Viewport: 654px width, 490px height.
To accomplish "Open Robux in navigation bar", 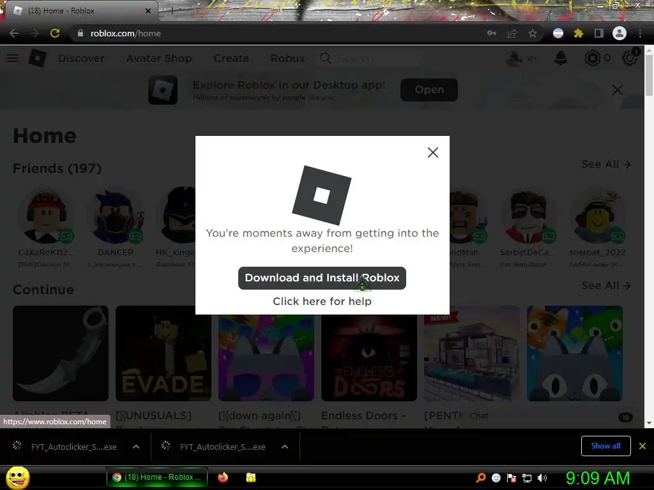I will tap(287, 58).
